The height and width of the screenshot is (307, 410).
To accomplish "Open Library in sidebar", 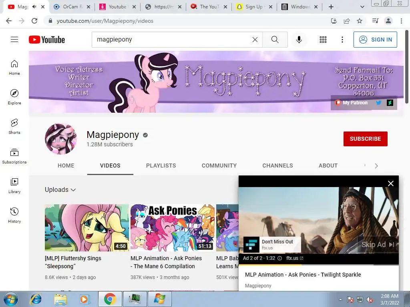I will (14, 185).
